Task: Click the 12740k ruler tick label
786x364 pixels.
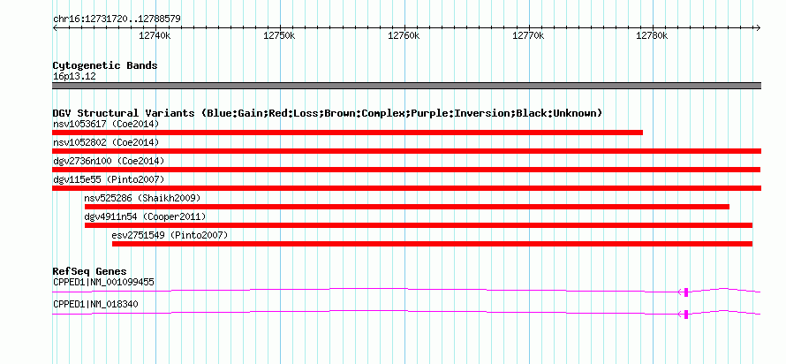Action: pos(155,36)
